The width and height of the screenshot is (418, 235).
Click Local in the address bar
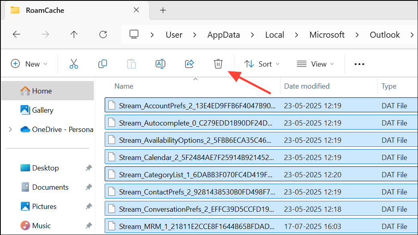[x=274, y=35]
